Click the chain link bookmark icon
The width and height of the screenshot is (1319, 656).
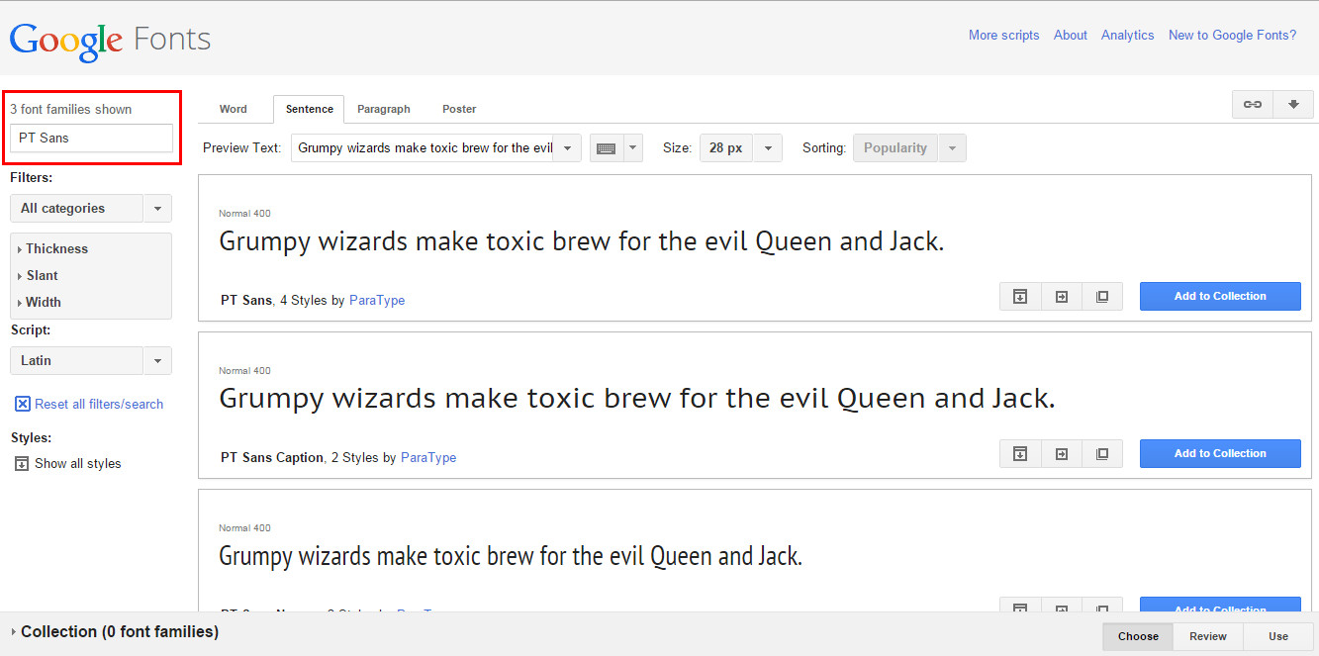point(1252,105)
